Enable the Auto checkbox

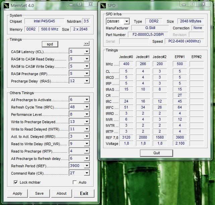[75, 182]
